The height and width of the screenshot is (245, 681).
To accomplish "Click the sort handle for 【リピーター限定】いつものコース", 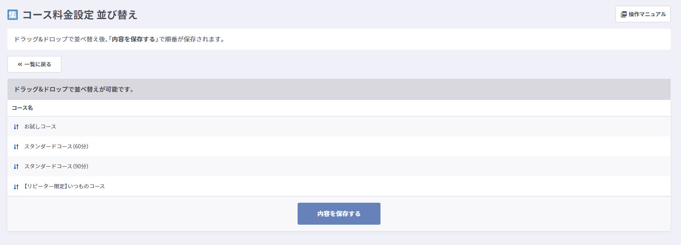I will coord(16,187).
